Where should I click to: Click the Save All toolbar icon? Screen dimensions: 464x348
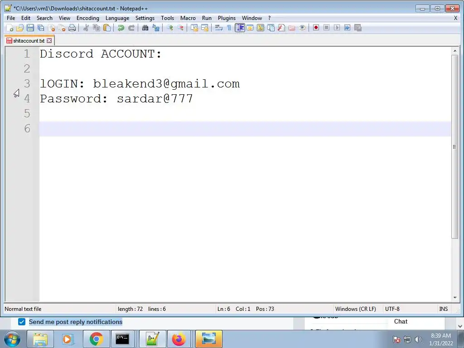click(x=41, y=28)
